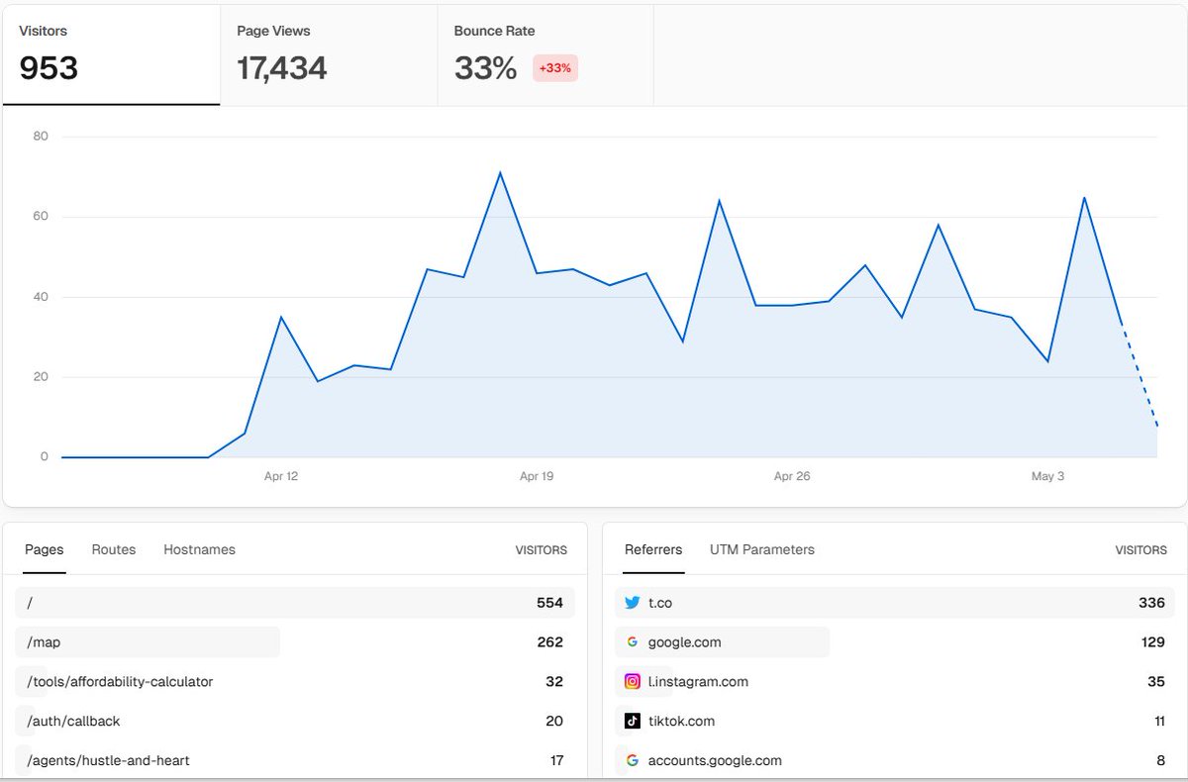Switch to the Hostnames tab
This screenshot has height=782, width=1188.
[200, 549]
